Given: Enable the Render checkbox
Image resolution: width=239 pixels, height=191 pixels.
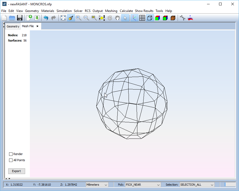Looking at the screenshot, I should tap(11, 154).
